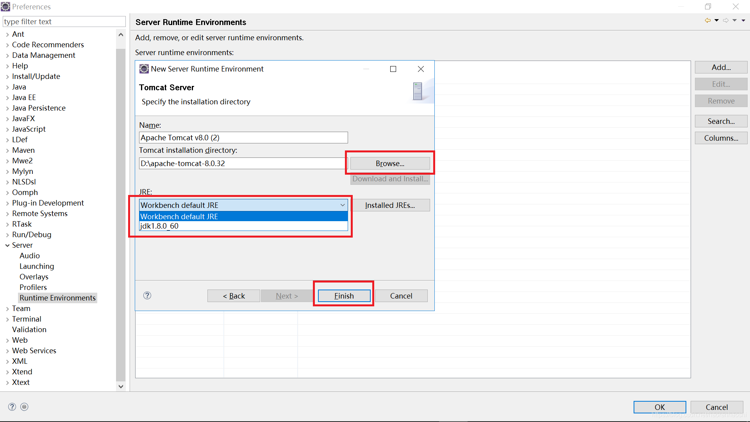The image size is (750, 422).
Task: Click the forward navigation arrow
Action: click(x=726, y=20)
